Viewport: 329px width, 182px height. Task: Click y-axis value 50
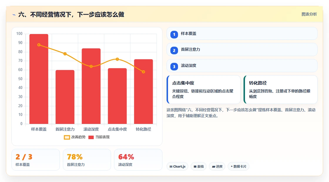[20, 79]
